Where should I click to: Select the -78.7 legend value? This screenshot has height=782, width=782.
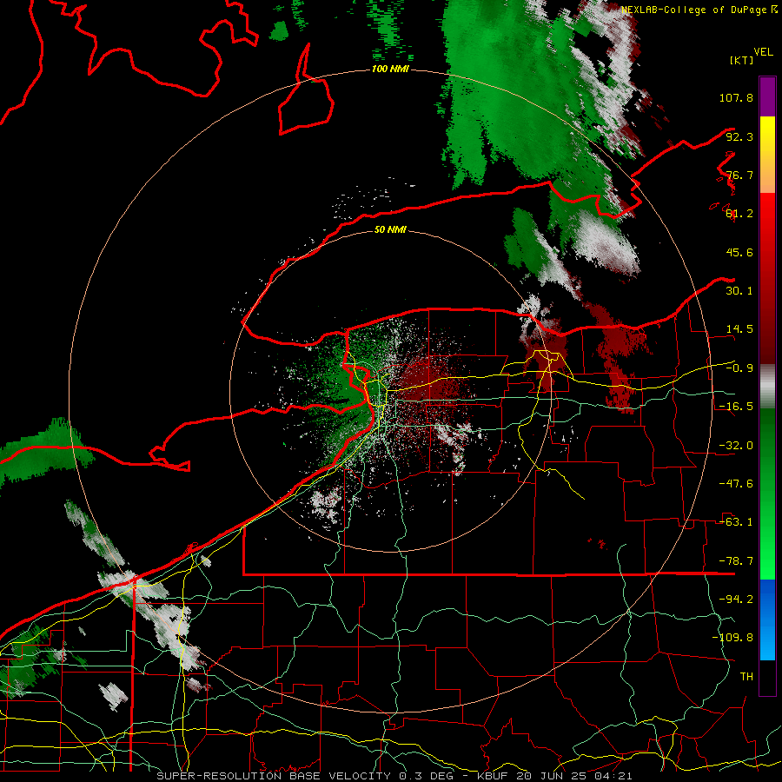coord(736,561)
